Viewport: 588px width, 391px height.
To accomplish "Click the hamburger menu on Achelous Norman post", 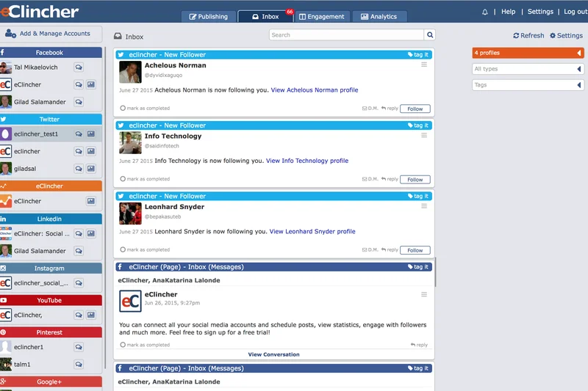I will (423, 65).
